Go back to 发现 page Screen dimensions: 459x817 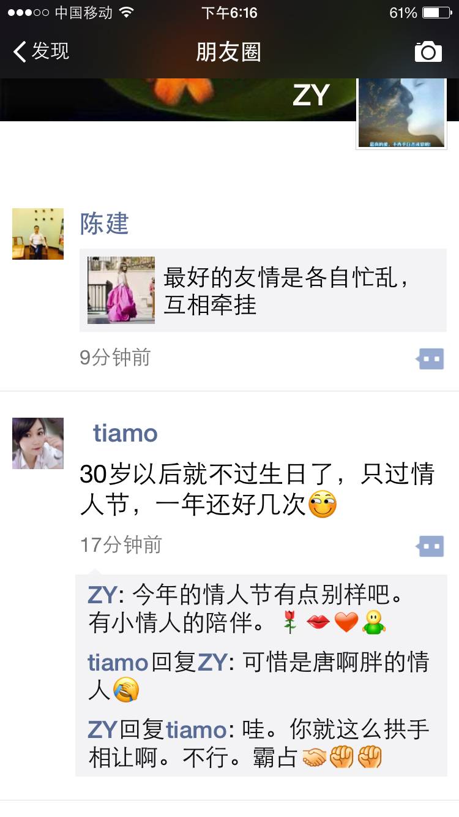tap(41, 51)
